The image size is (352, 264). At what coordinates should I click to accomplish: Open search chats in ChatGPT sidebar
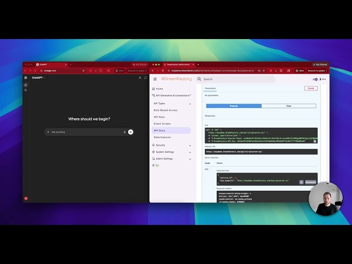(26, 90)
